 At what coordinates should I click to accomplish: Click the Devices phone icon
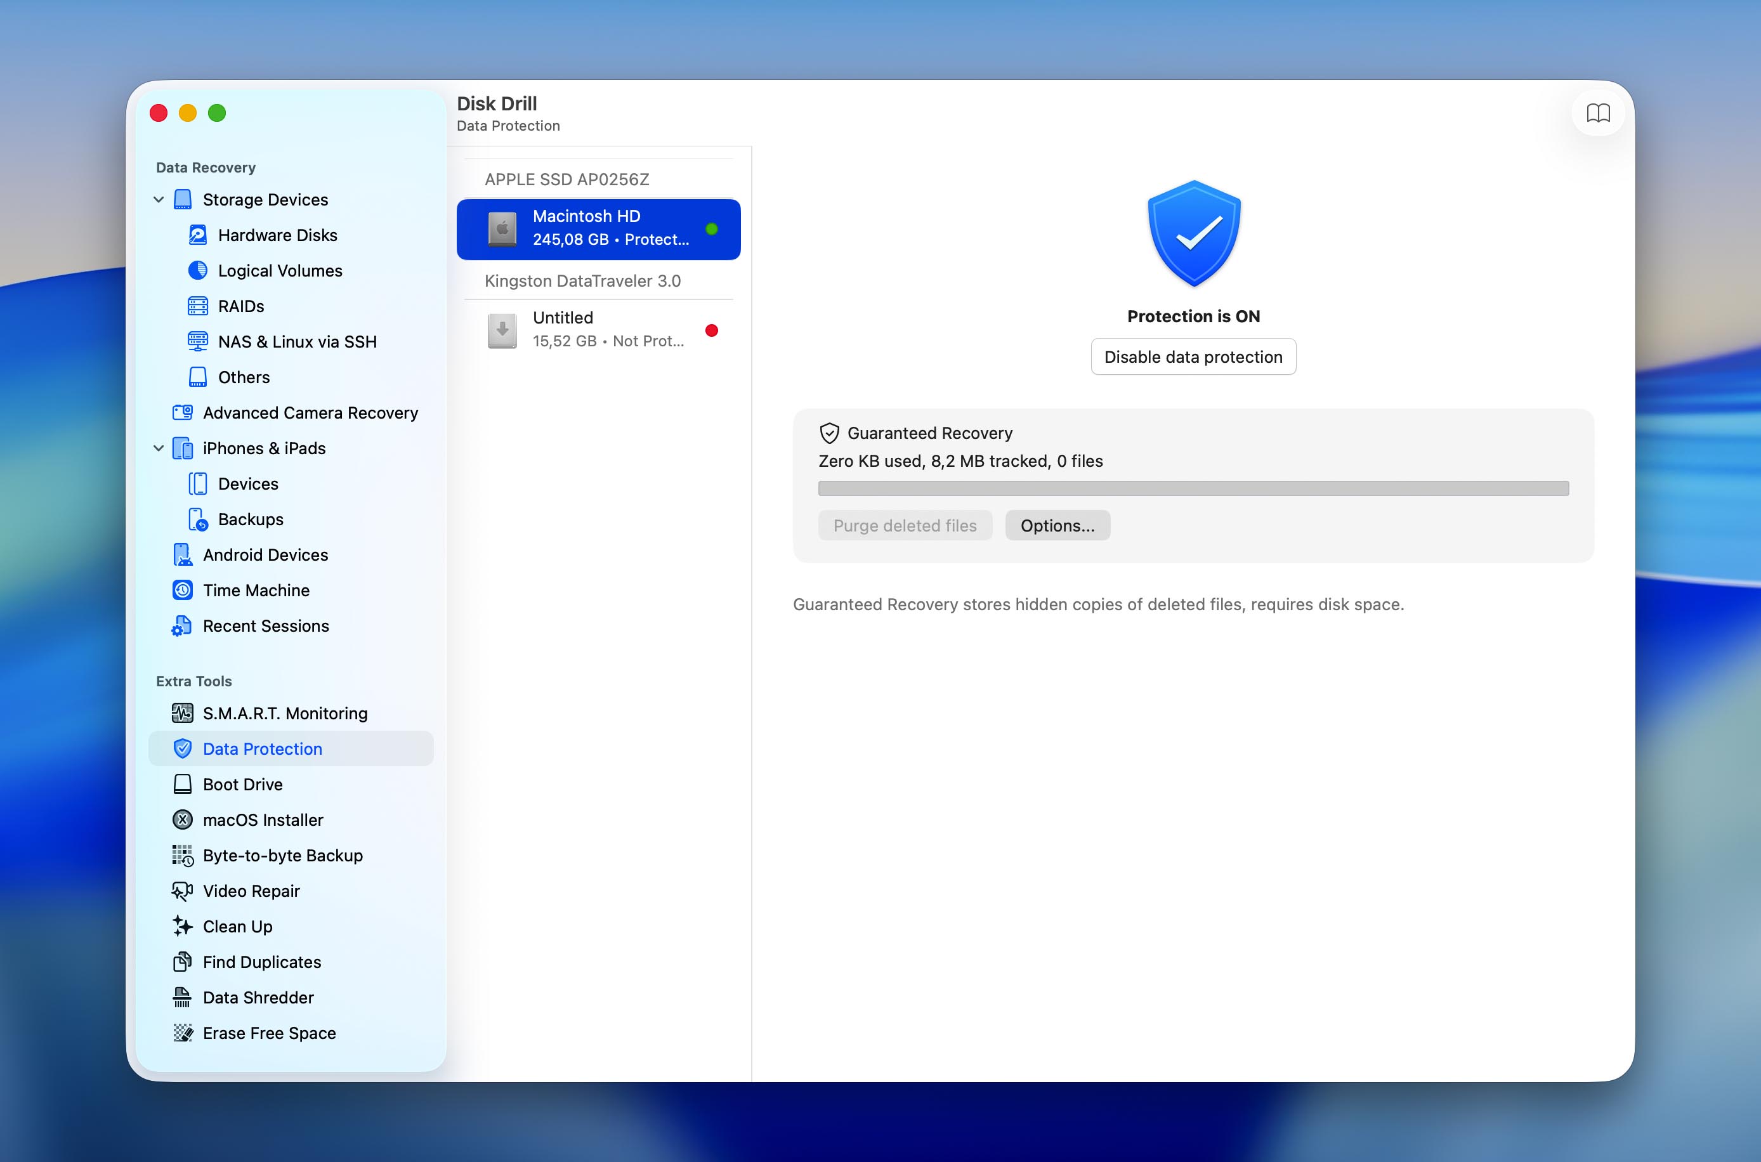(x=197, y=484)
